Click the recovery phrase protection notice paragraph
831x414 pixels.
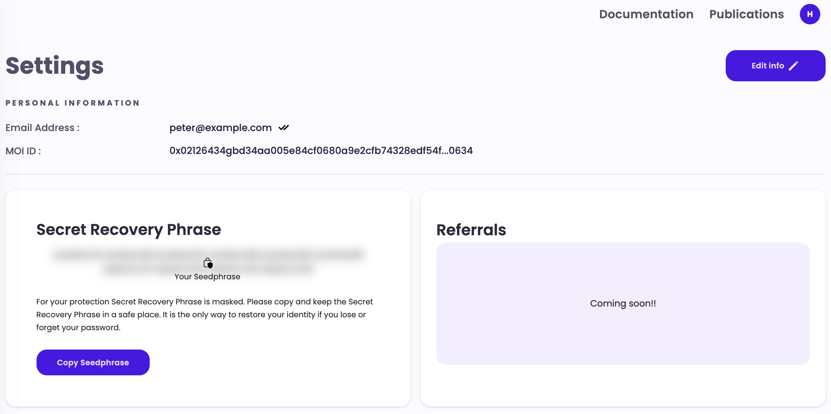(x=204, y=314)
